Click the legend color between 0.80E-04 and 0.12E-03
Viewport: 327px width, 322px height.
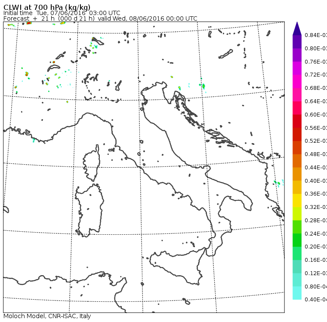(x=297, y=280)
